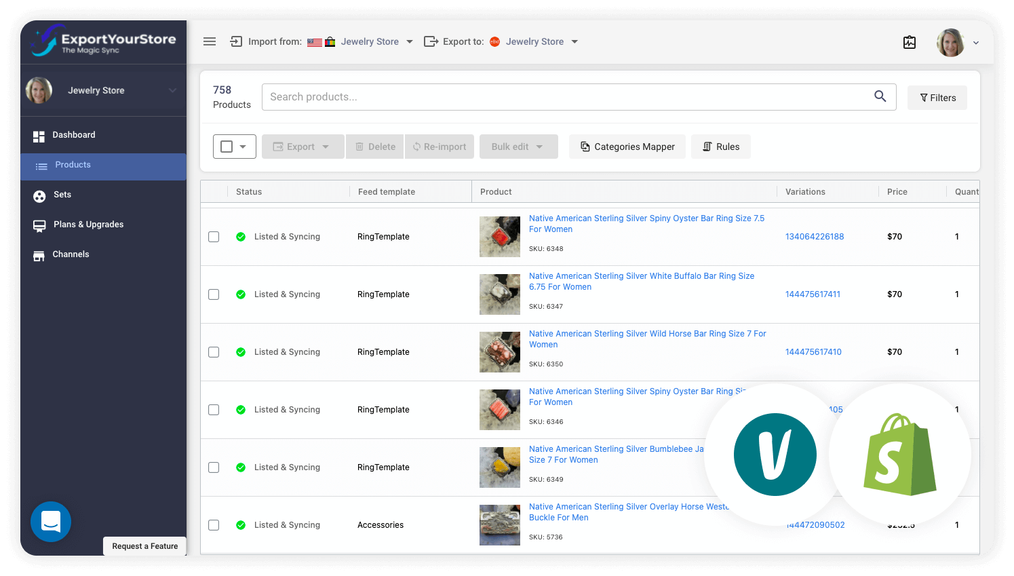Image resolution: width=1014 pixels, height=576 pixels.
Task: Expand the Import from store dropdown
Action: [410, 41]
